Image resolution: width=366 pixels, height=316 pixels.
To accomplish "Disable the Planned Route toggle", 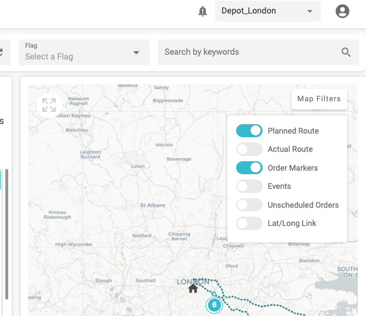I will pos(249,131).
